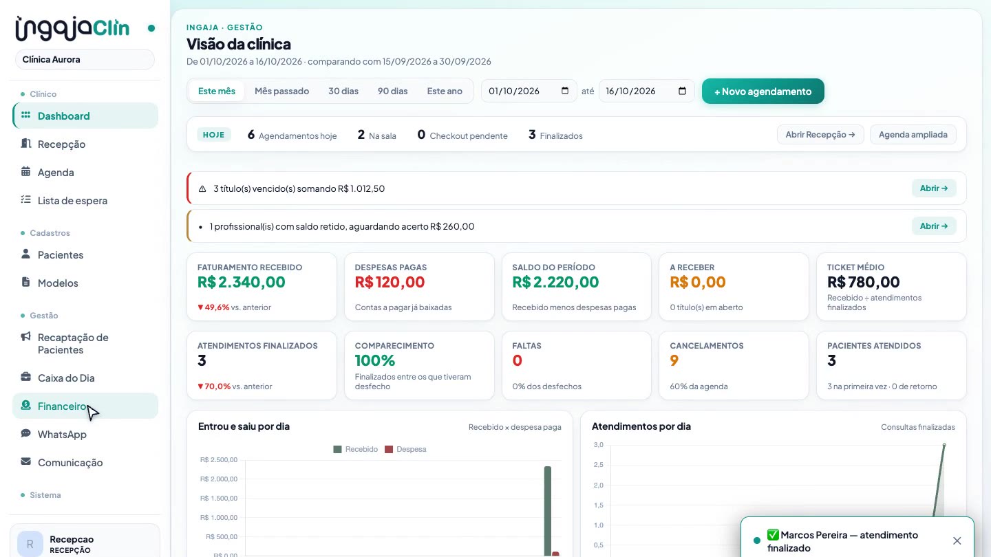This screenshot has height=557, width=991.
Task: Open the calendar picker for the 01/10/2026 date
Action: point(565,91)
